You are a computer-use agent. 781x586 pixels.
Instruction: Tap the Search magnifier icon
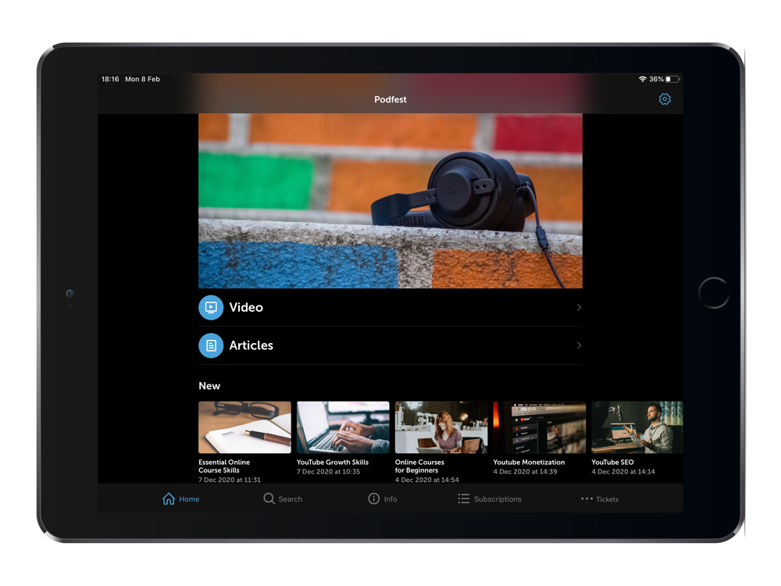(x=269, y=498)
